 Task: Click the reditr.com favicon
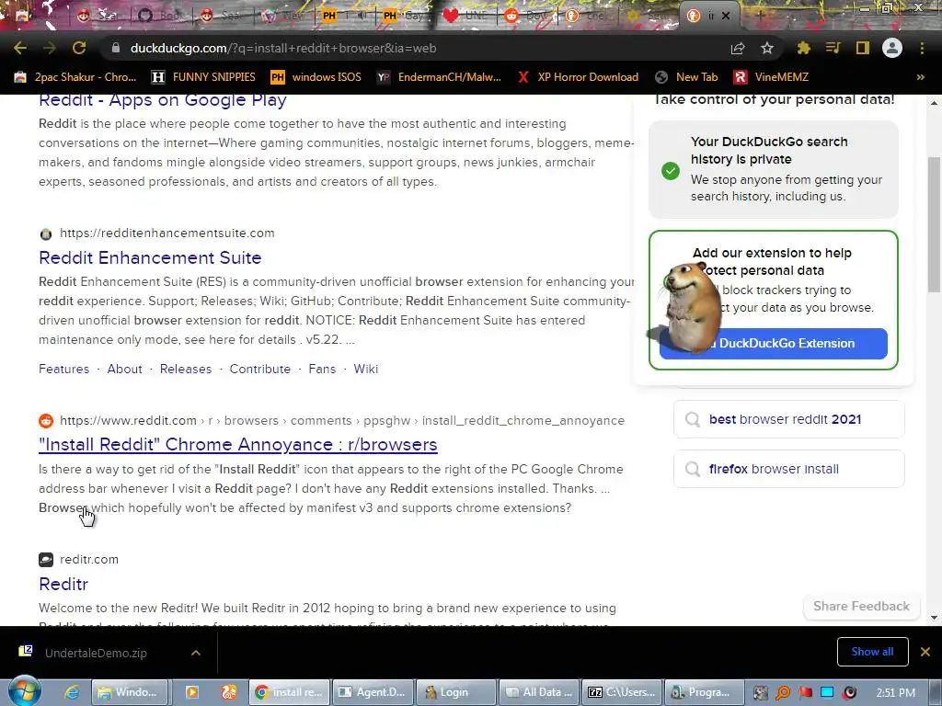tap(46, 560)
